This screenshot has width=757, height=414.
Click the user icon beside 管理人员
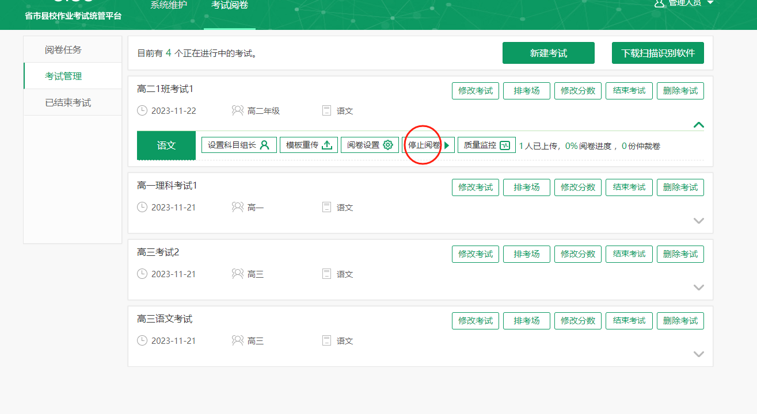coord(660,3)
